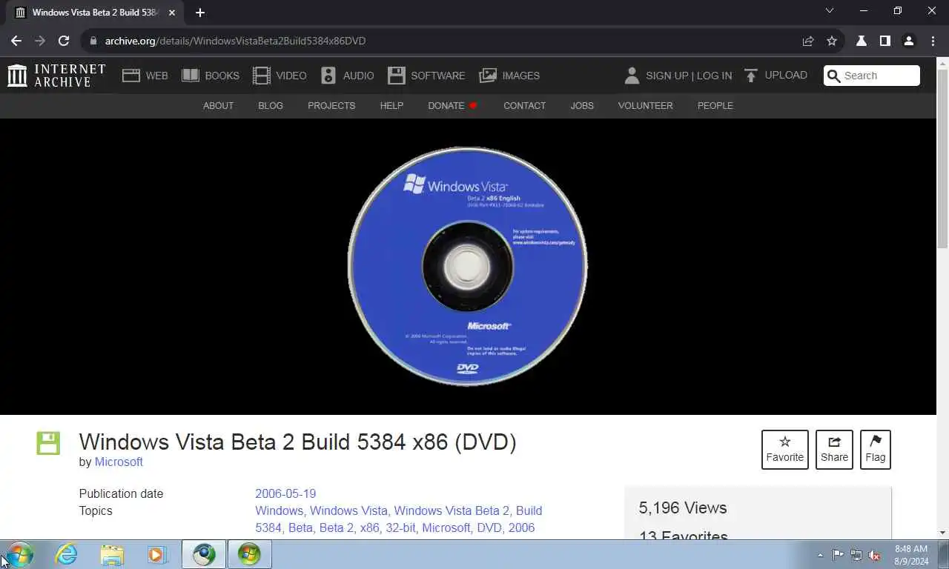Bookmark this page with the star icon

click(x=832, y=41)
